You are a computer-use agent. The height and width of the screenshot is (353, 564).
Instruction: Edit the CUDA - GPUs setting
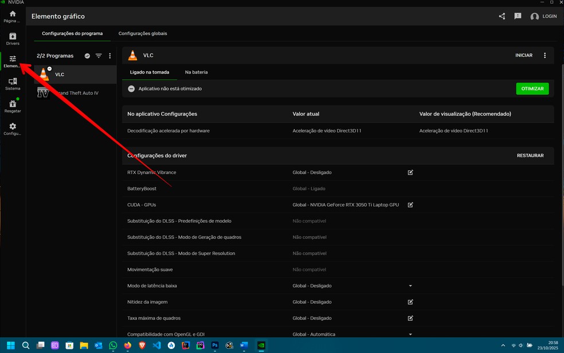coord(410,205)
